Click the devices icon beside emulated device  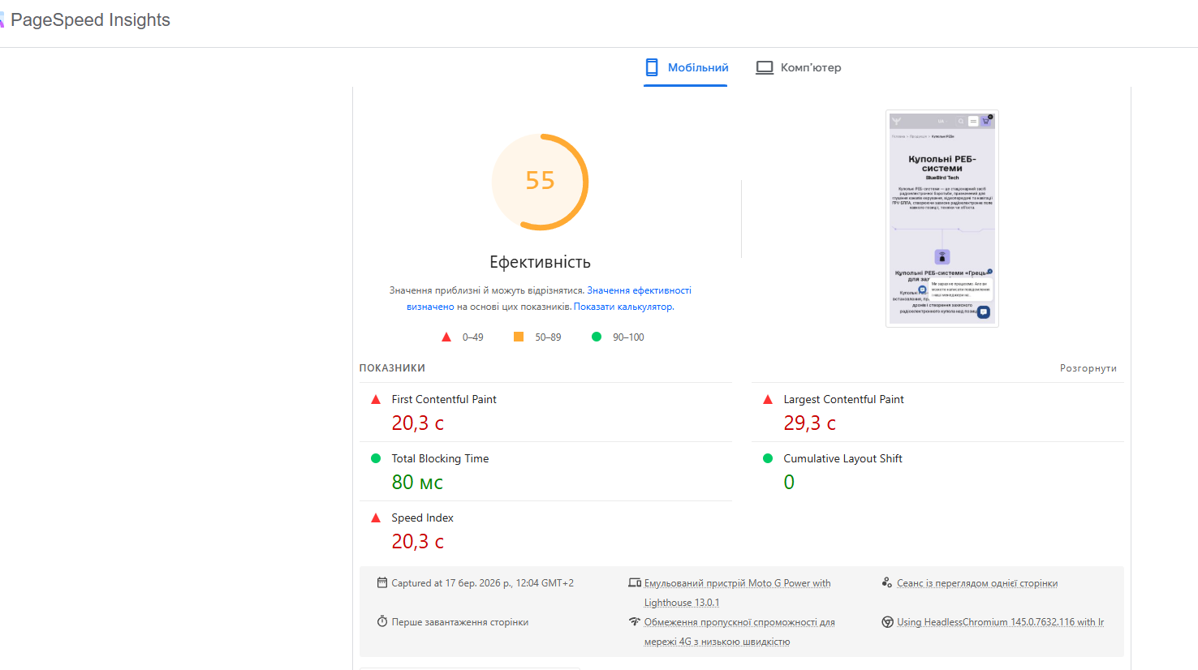[x=635, y=582]
